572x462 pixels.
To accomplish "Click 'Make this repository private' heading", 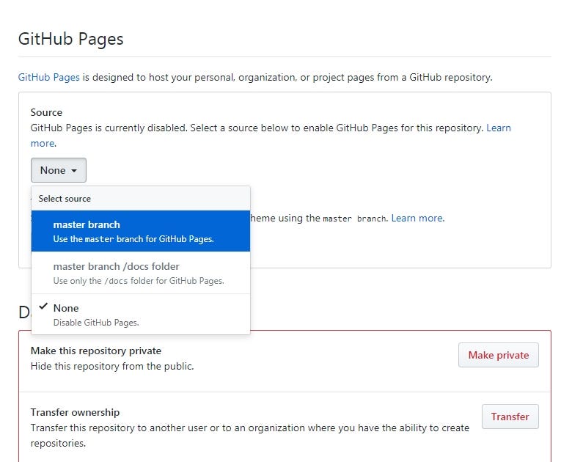I will click(x=96, y=351).
